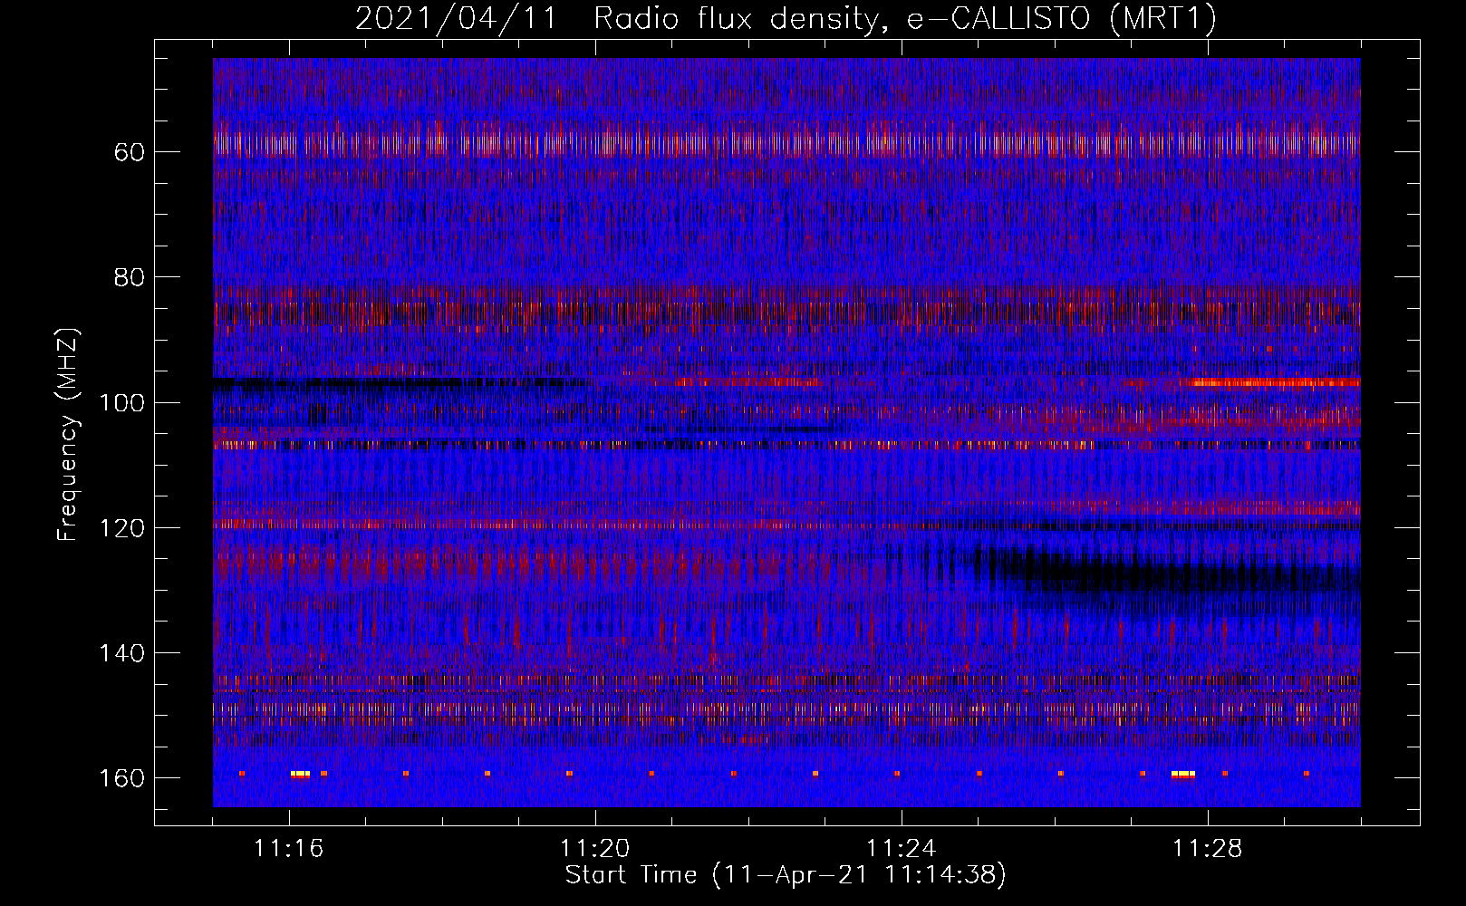The width and height of the screenshot is (1466, 906).
Task: Click the 'Frequency (MHZ)' axis label
Action: (x=68, y=434)
